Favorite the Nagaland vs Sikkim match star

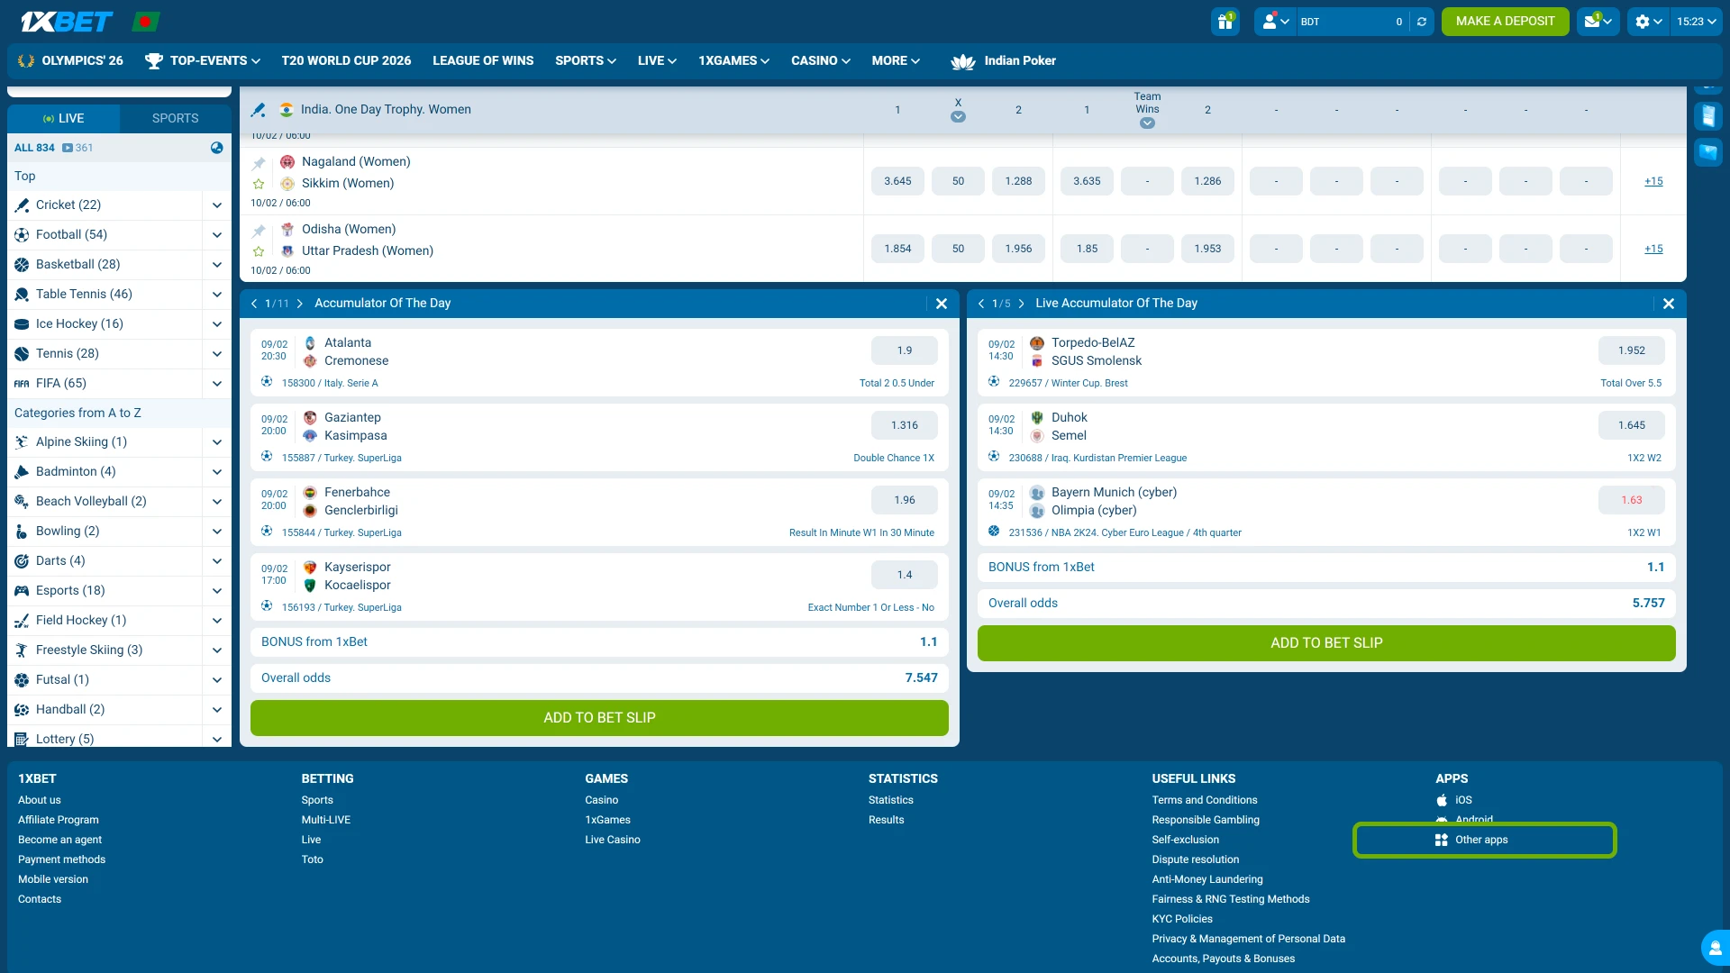(259, 184)
